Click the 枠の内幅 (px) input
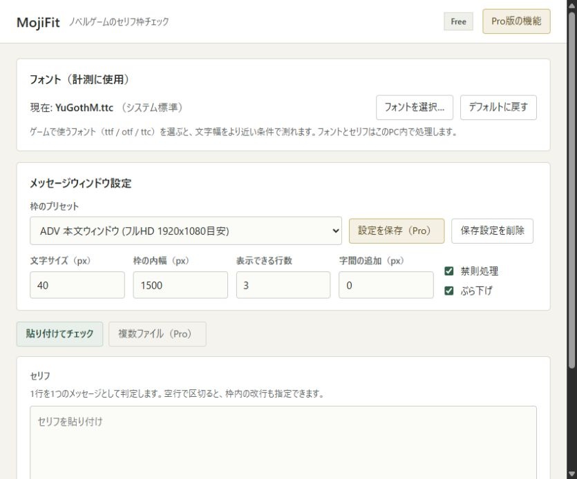This screenshot has height=479, width=577. [x=180, y=285]
